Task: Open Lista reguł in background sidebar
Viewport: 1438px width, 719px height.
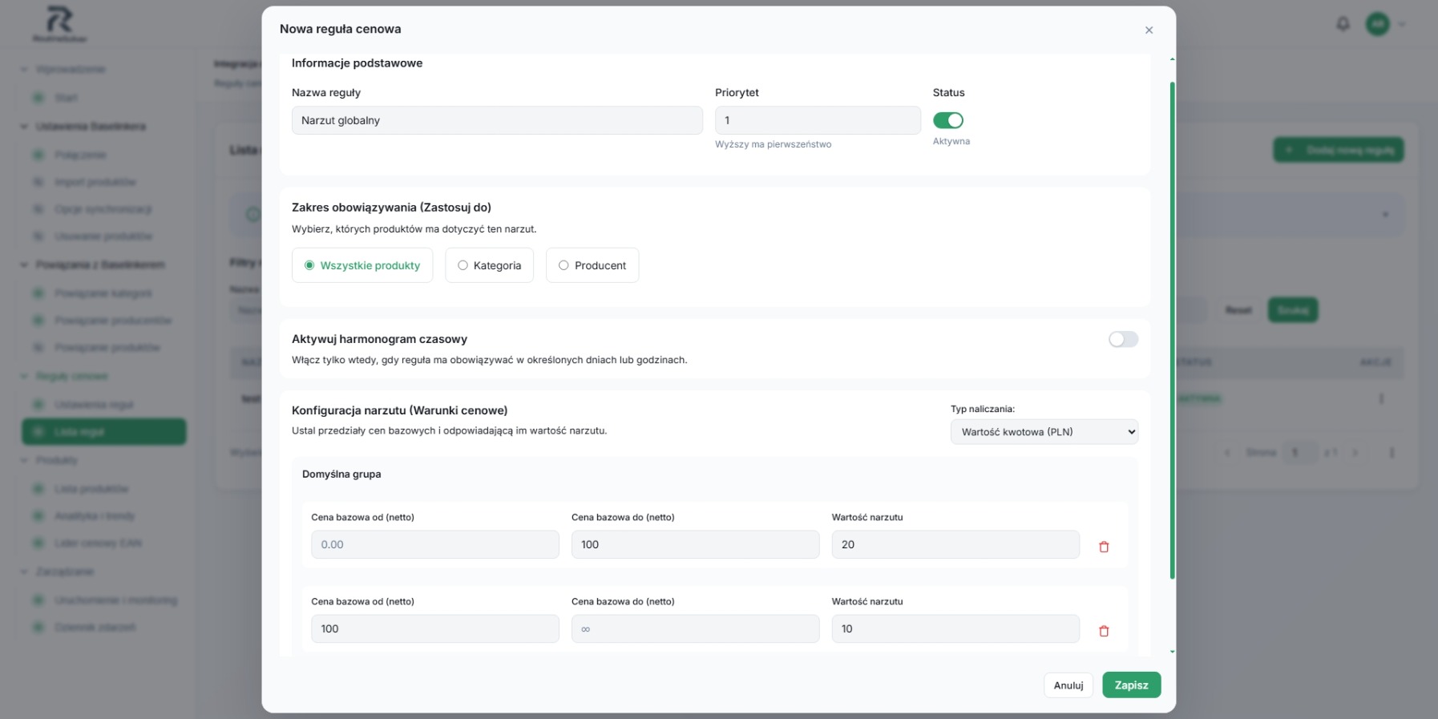Action: [104, 431]
